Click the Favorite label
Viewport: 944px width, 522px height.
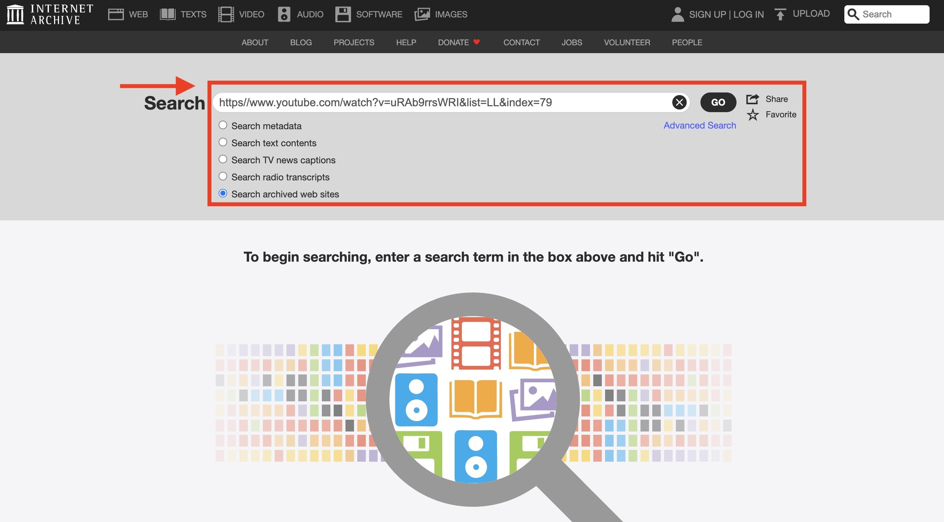coord(781,114)
